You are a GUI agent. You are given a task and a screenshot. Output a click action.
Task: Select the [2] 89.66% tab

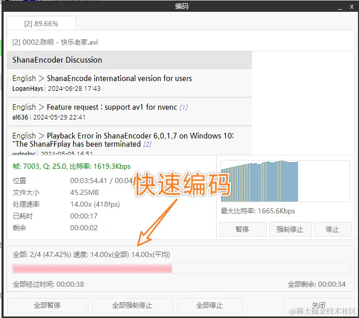click(41, 24)
